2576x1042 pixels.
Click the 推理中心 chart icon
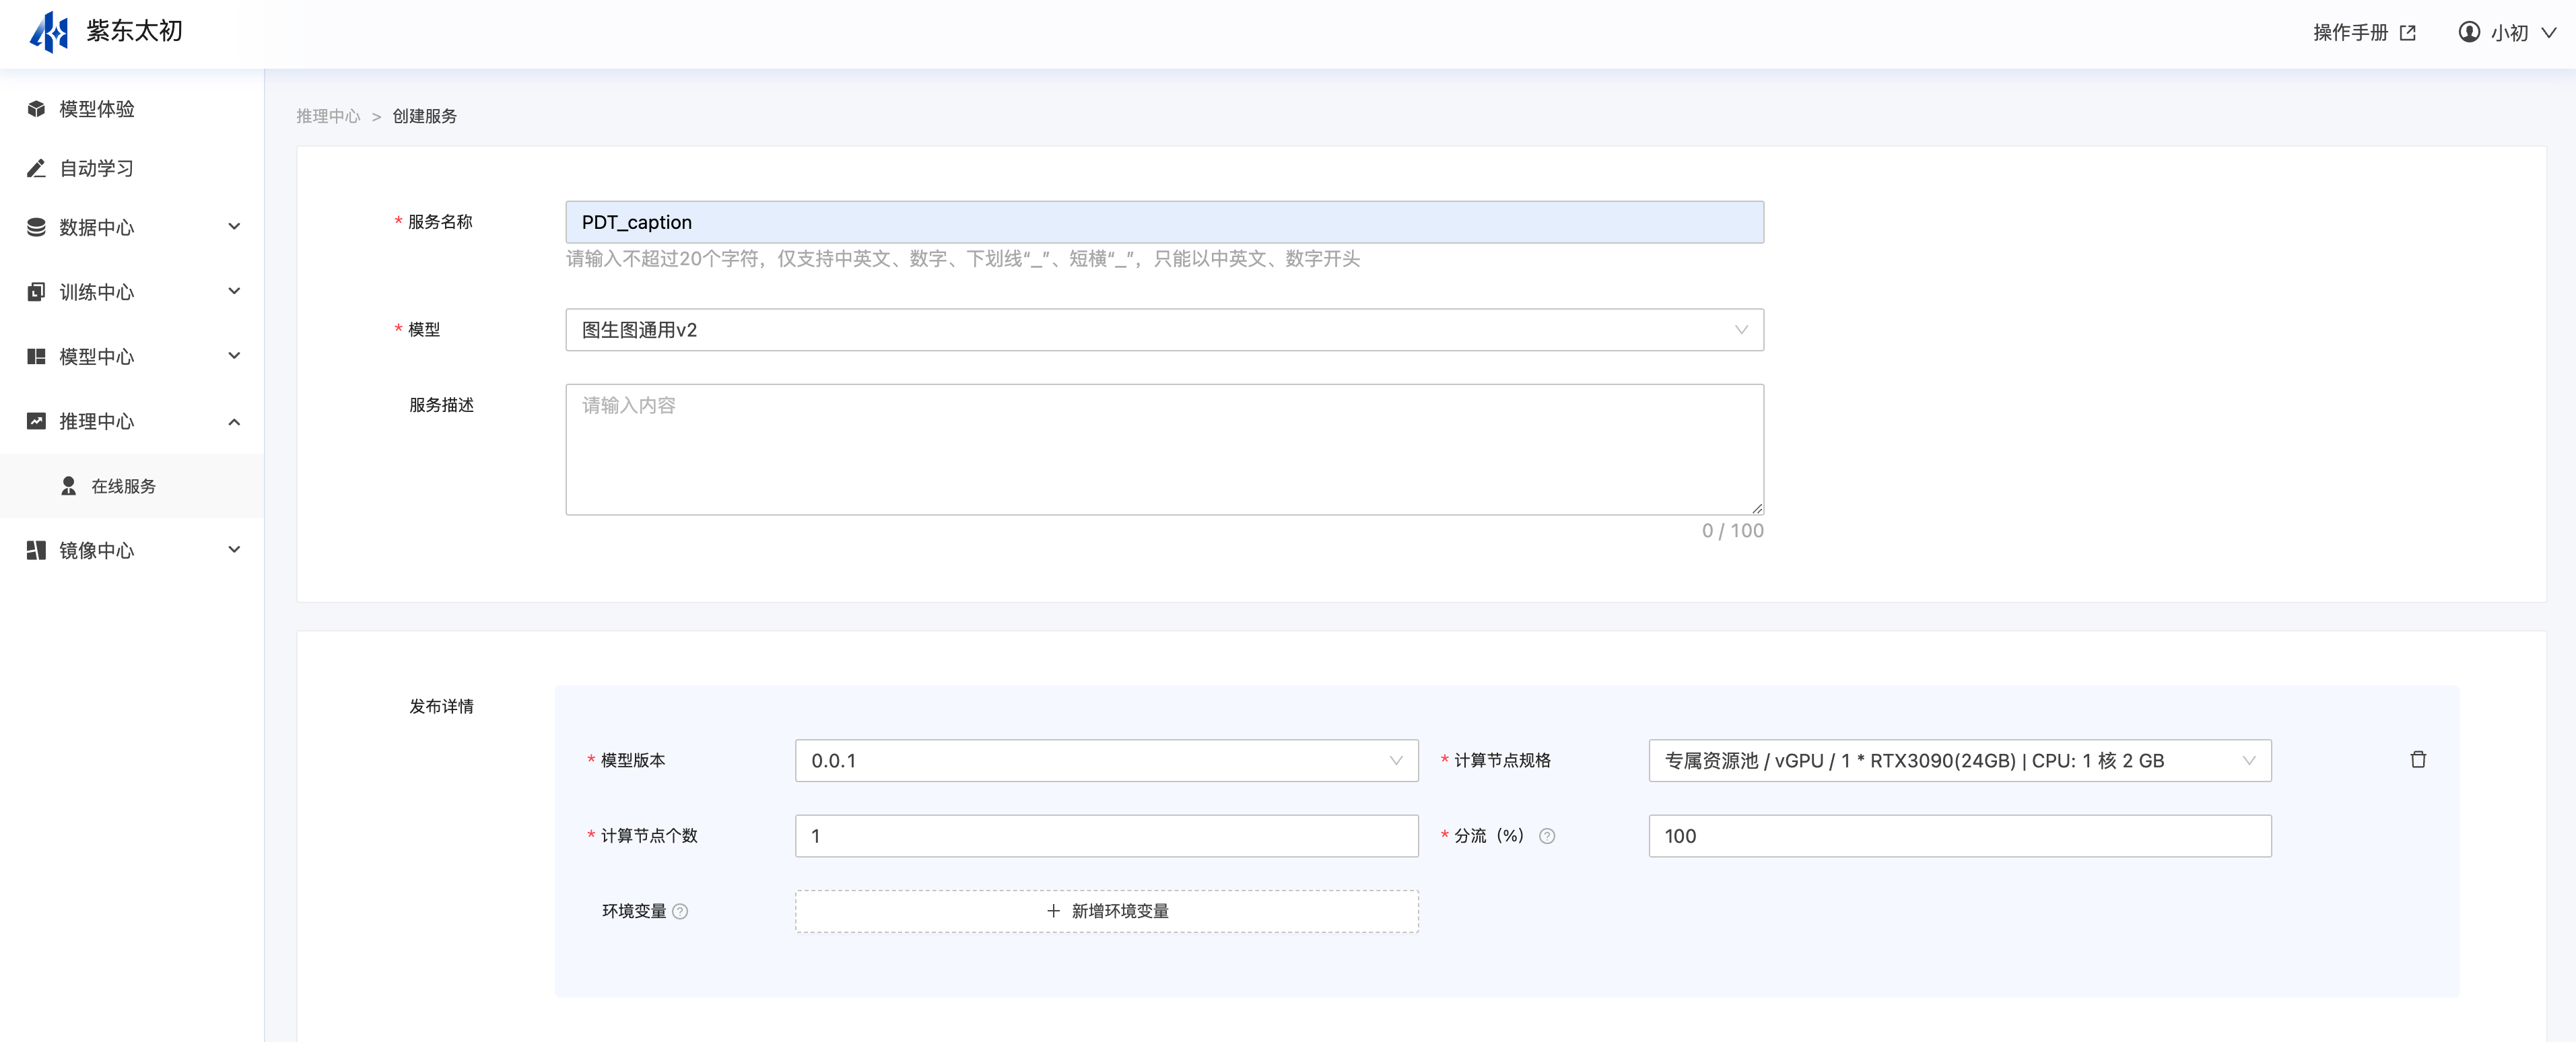point(36,421)
